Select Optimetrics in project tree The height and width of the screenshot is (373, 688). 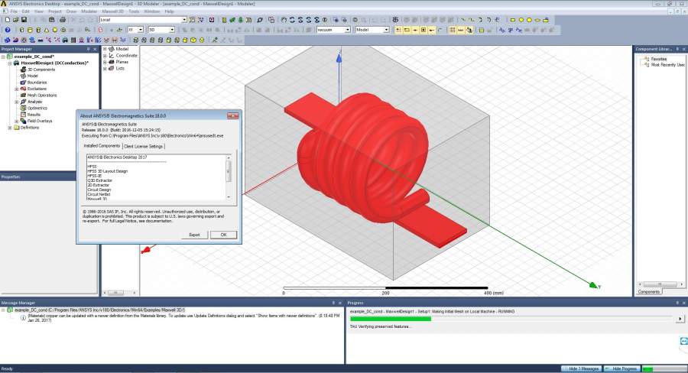[37, 108]
